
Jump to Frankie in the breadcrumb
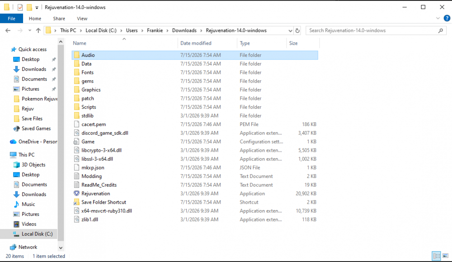tap(155, 30)
